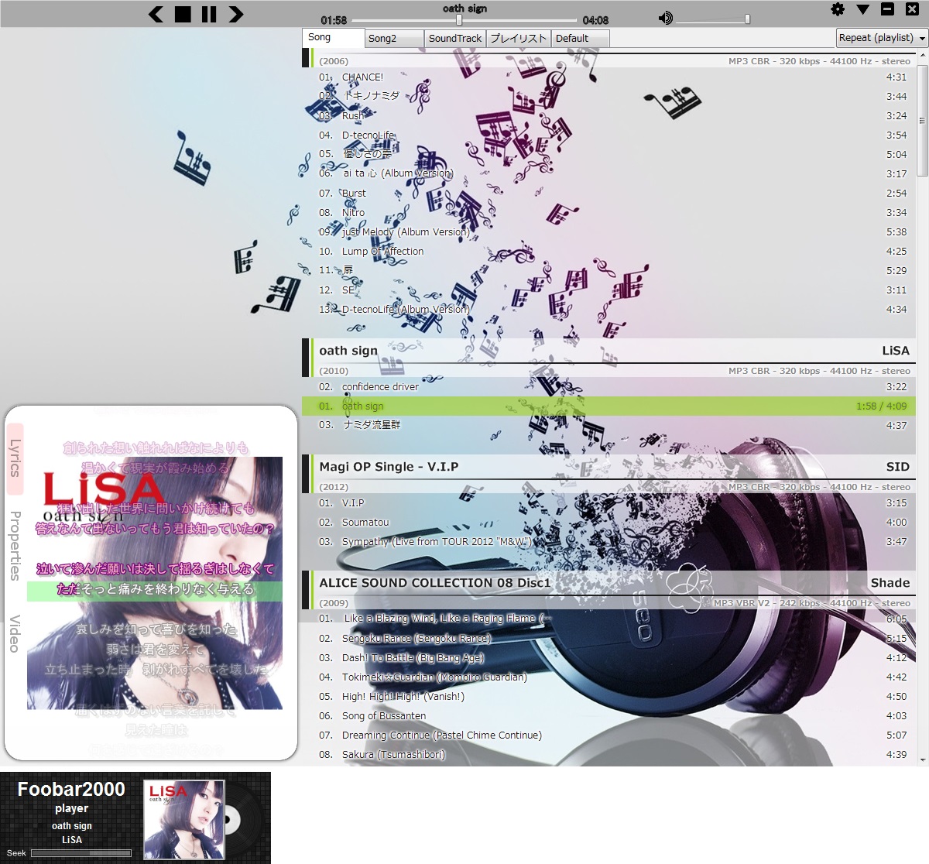Screen dimensions: 929x864
Task: Mute audio via the speaker icon
Action: coord(665,18)
